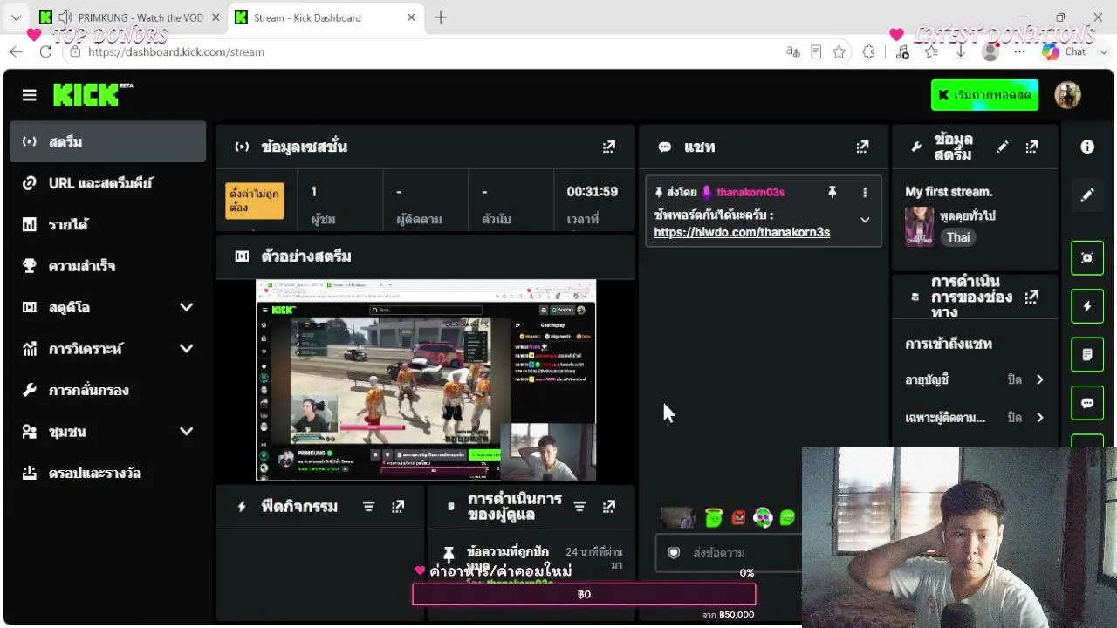Toggle the stream preview widget in the right rail

pyautogui.click(x=1087, y=258)
